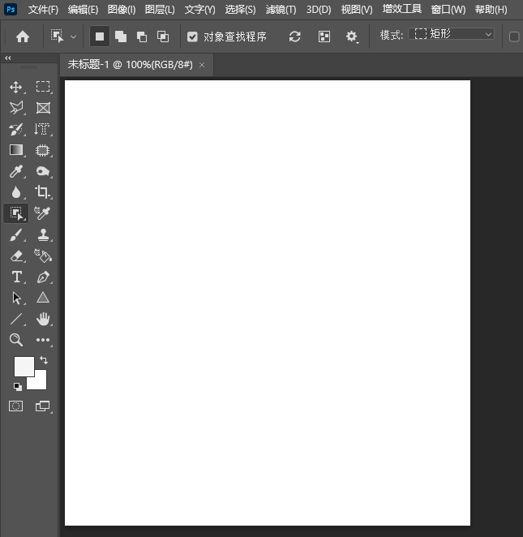
Task: Open the background color picker
Action: coord(40,382)
